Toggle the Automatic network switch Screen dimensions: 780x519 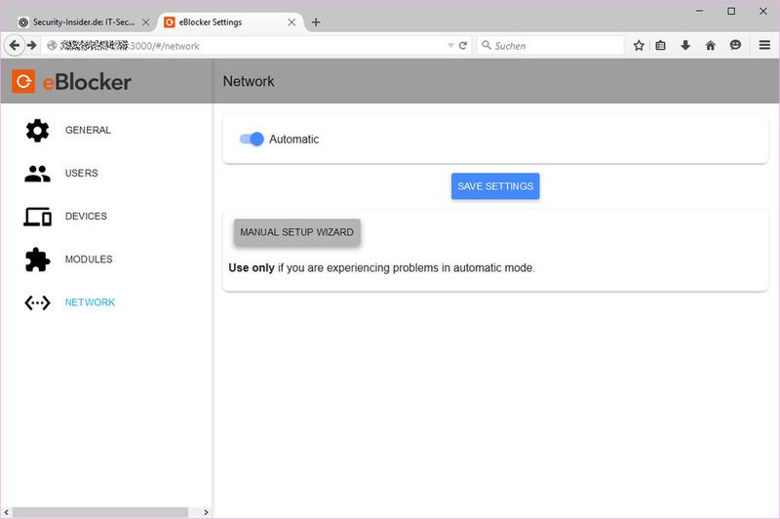tap(252, 139)
